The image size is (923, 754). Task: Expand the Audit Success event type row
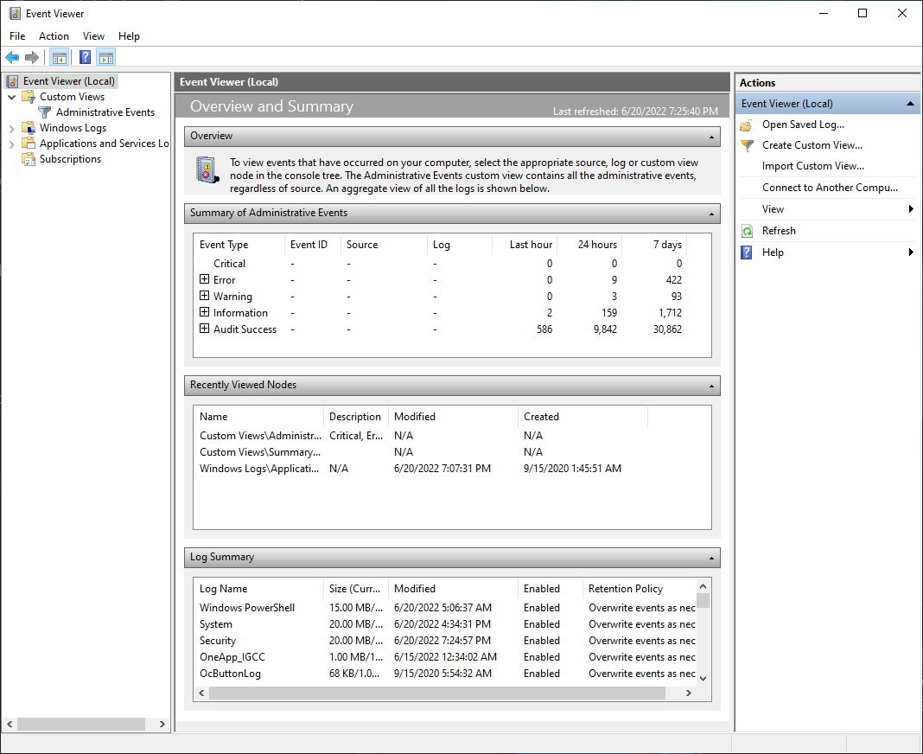click(x=204, y=329)
